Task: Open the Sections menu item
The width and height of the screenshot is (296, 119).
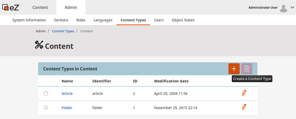Action: pos(61,20)
